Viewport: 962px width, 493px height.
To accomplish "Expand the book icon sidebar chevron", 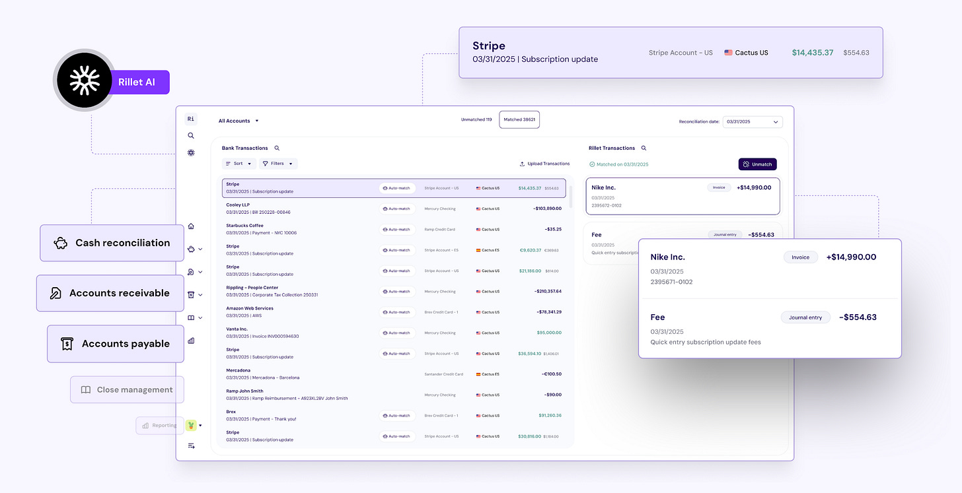I will click(200, 318).
